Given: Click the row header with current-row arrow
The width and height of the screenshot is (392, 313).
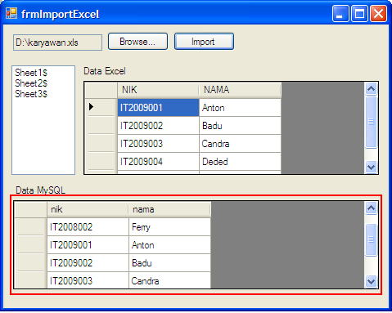Looking at the screenshot, I should (101, 107).
